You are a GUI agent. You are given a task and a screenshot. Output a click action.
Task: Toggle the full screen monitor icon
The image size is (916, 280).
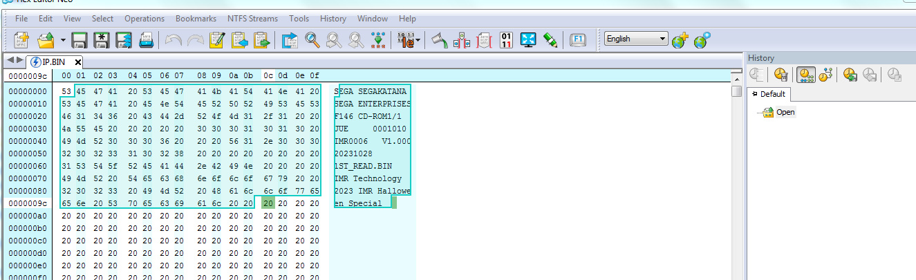pyautogui.click(x=528, y=40)
